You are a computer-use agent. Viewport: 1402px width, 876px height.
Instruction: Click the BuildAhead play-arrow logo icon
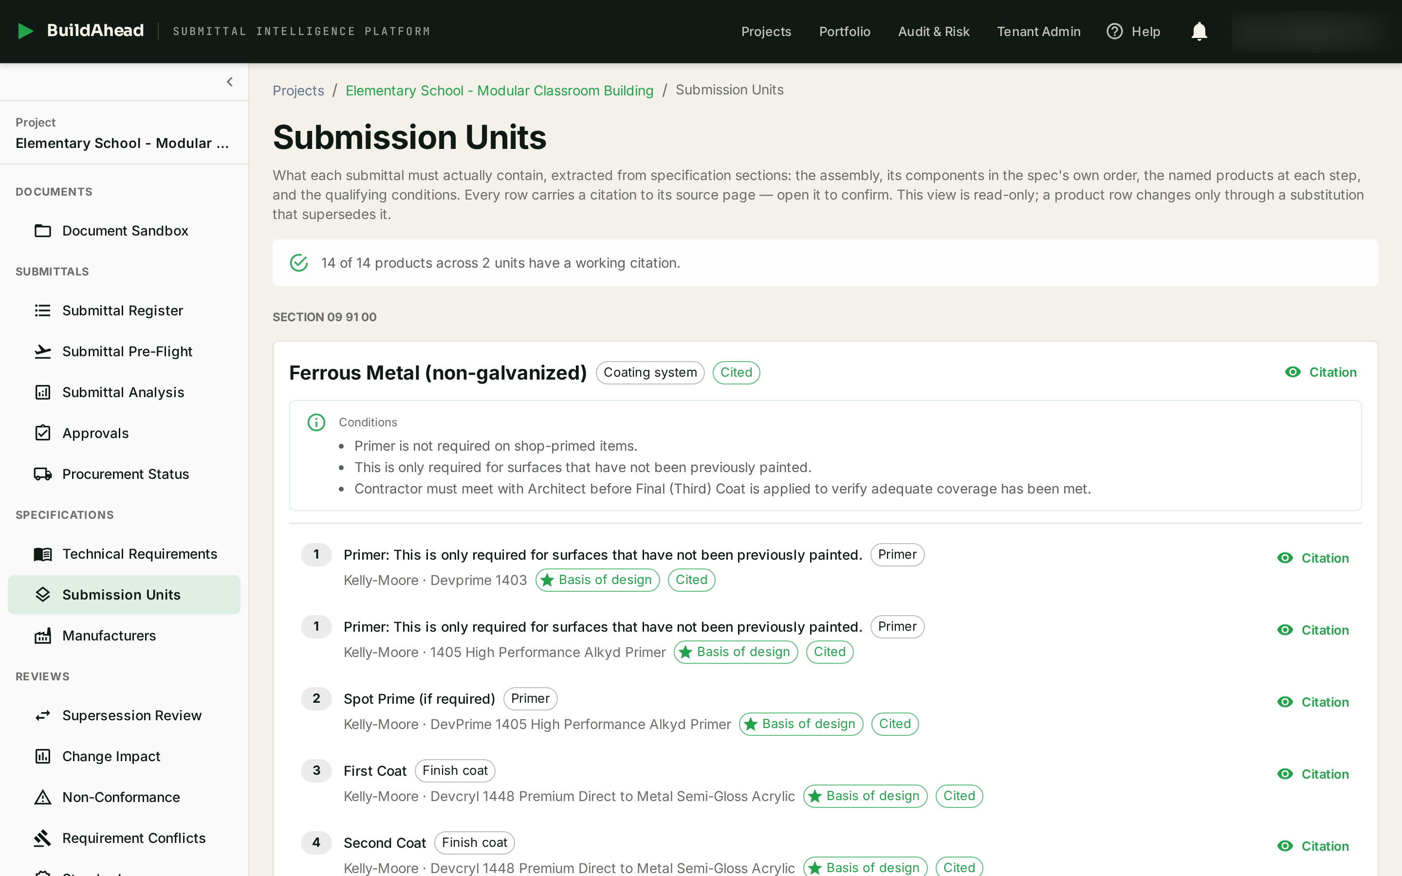tap(25, 31)
